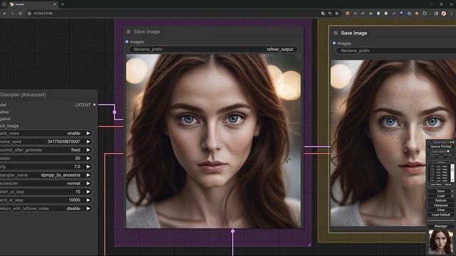Viewport: 456px width, 256px height.
Task: Click the scheduler normal value
Action: click(x=73, y=183)
